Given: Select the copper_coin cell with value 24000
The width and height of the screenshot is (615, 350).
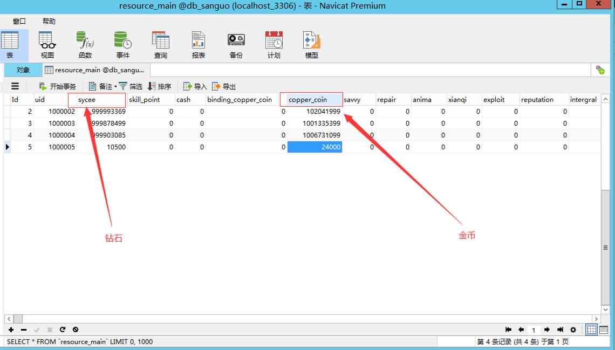Looking at the screenshot, I should 315,147.
